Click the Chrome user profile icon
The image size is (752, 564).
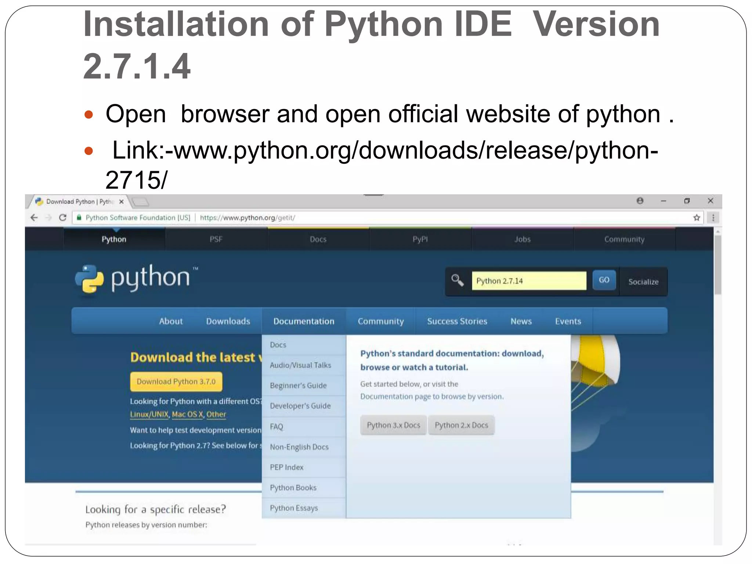(640, 200)
